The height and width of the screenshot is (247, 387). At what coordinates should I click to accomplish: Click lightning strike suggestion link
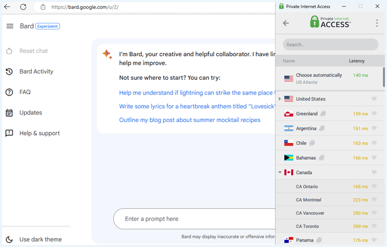197,93
